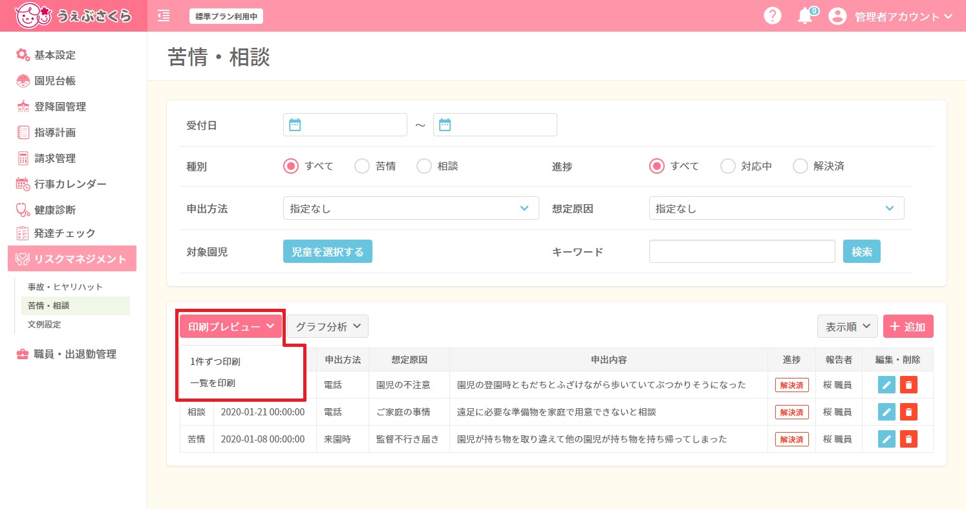Open 指導計画 notebook icon

click(23, 132)
